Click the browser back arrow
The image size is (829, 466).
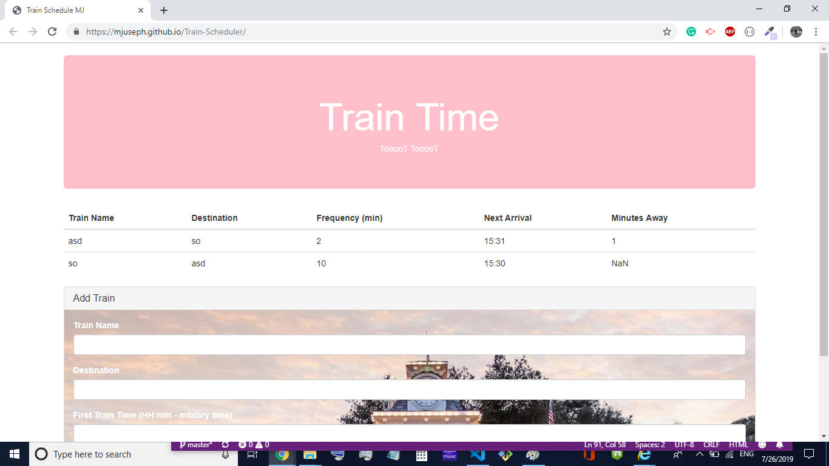click(x=13, y=32)
